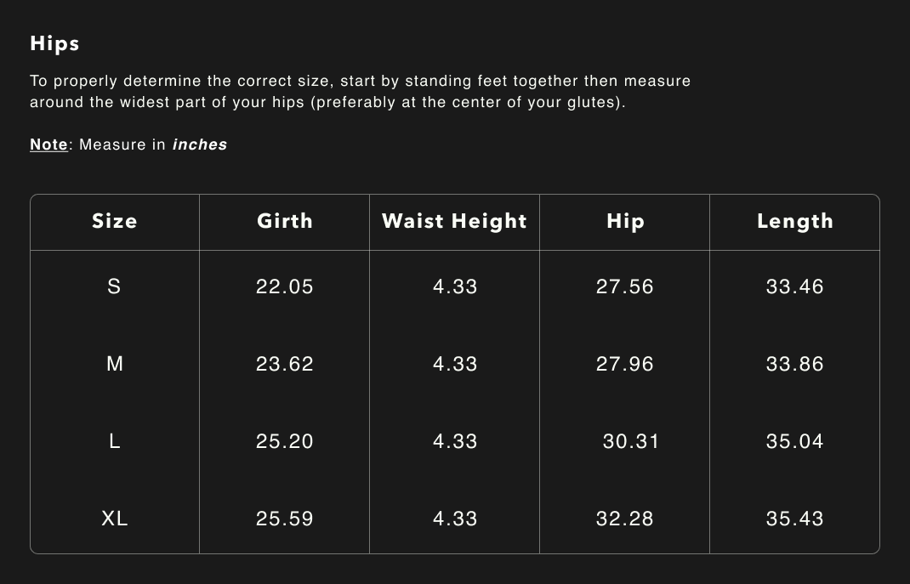
Task: Click the underlined Note label
Action: pyautogui.click(x=48, y=145)
